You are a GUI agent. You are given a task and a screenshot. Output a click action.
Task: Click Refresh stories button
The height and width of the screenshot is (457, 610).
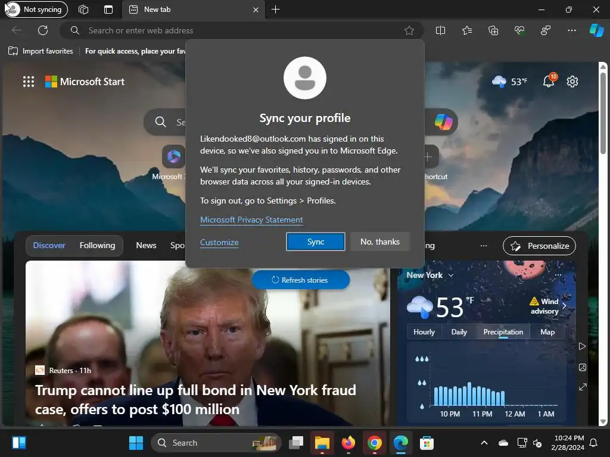click(301, 280)
